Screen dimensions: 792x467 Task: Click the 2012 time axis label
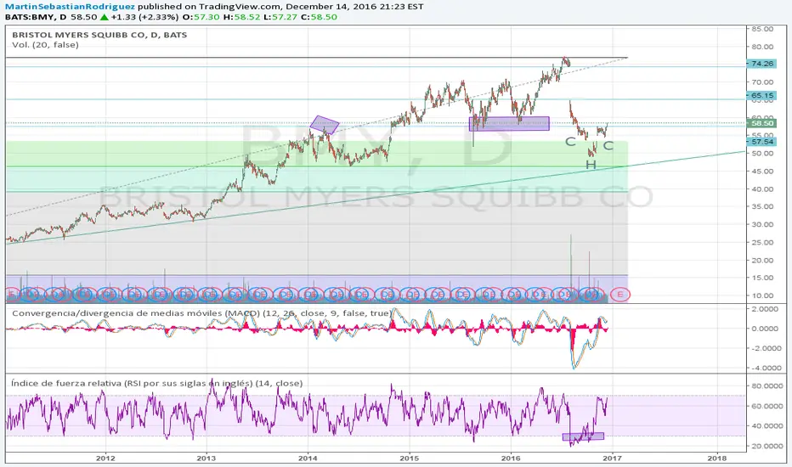(105, 459)
